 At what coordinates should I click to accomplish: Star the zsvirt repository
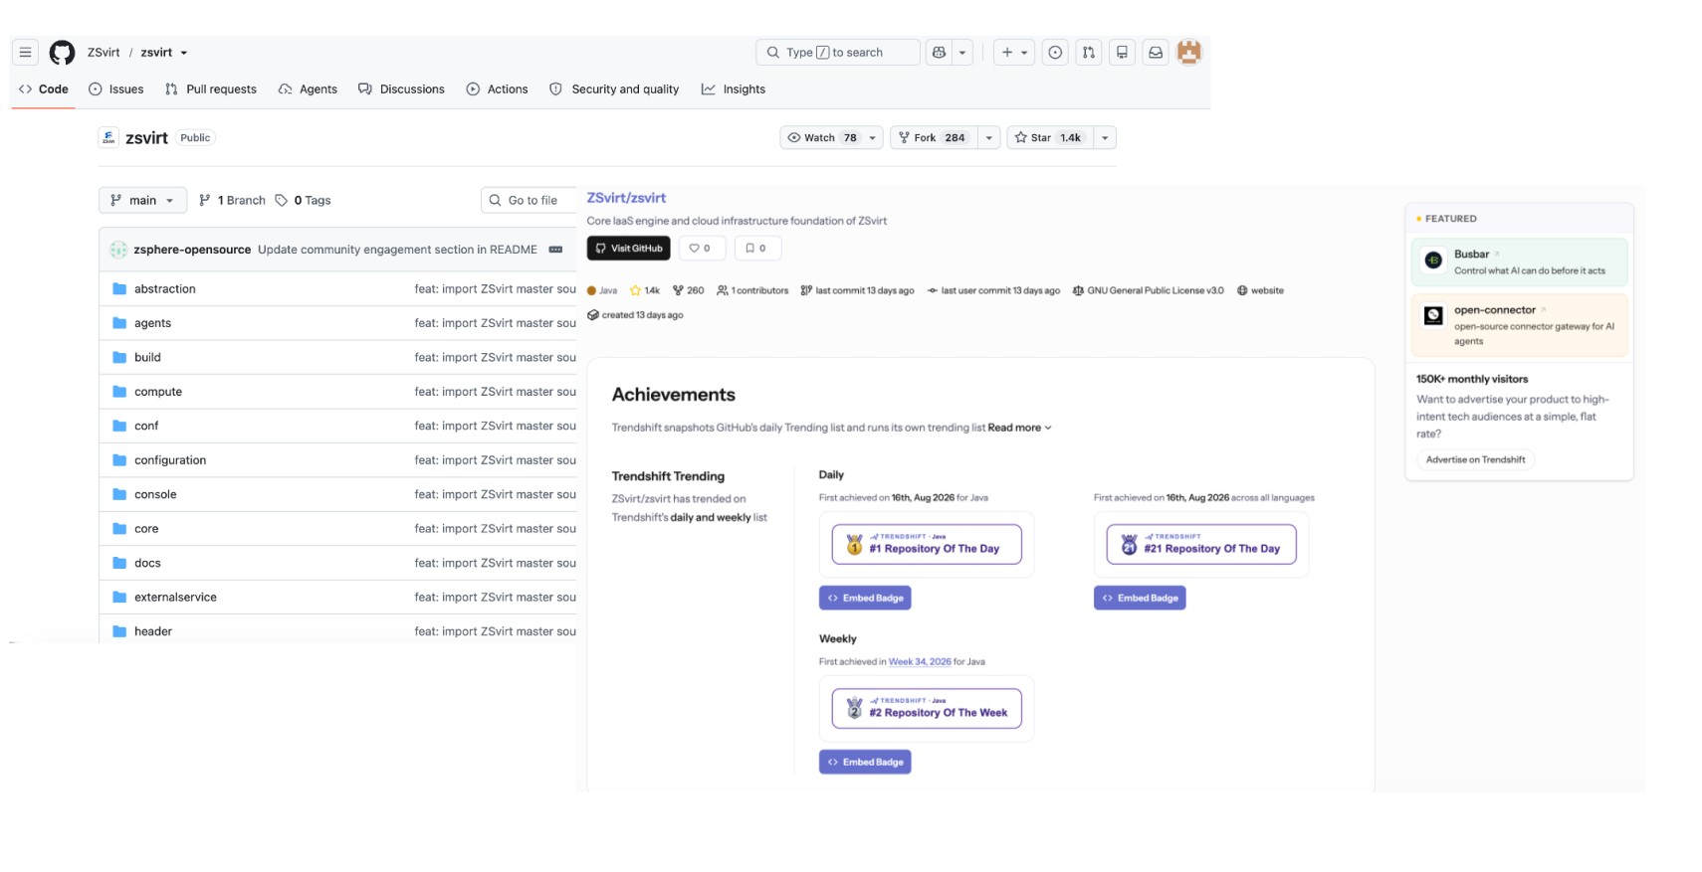pos(1050,138)
